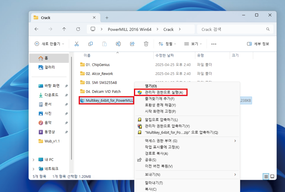285x192 pixels.
Task: Click the Rename icon in toolbar
Action: [x=118, y=44]
